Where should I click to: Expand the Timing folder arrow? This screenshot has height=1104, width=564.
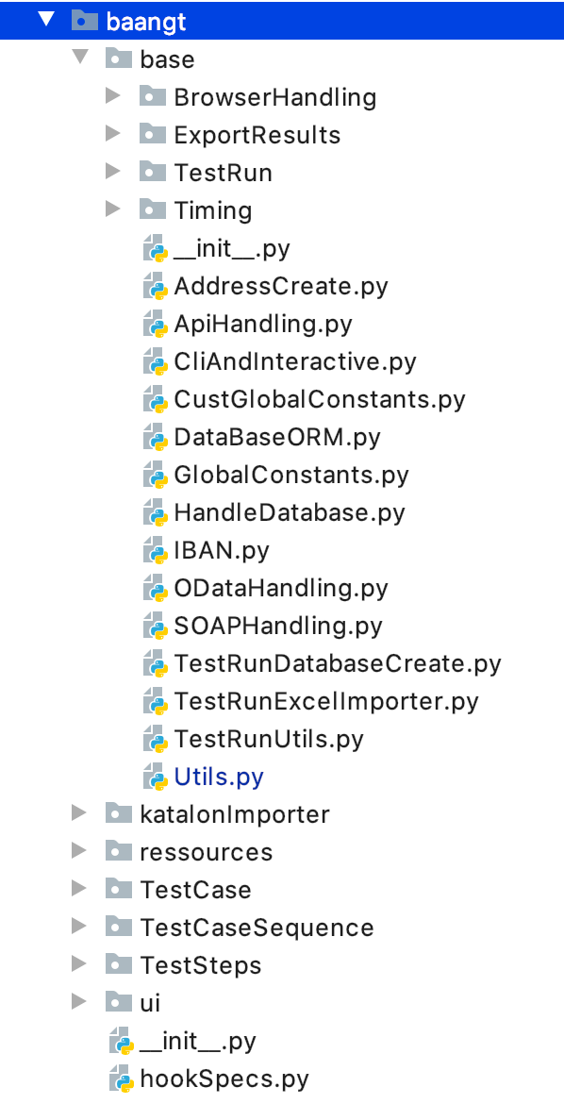coord(112,209)
